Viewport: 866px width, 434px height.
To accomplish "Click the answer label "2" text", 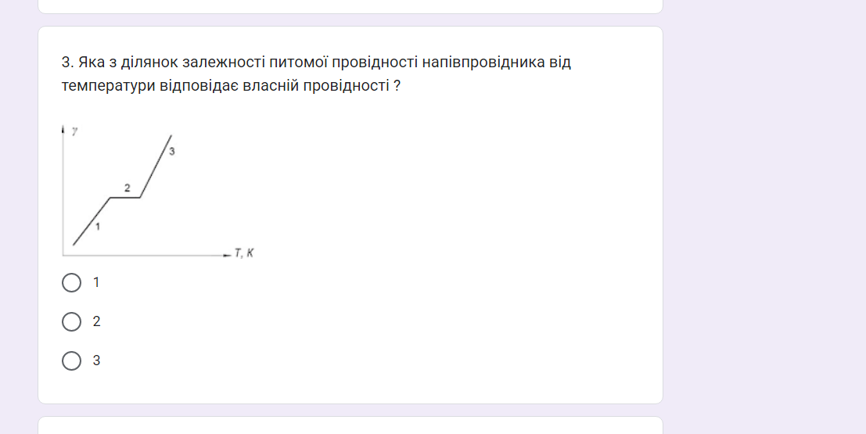I will [x=97, y=321].
